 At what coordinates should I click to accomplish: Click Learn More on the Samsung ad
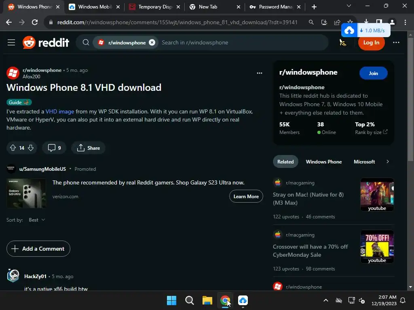pos(246,197)
